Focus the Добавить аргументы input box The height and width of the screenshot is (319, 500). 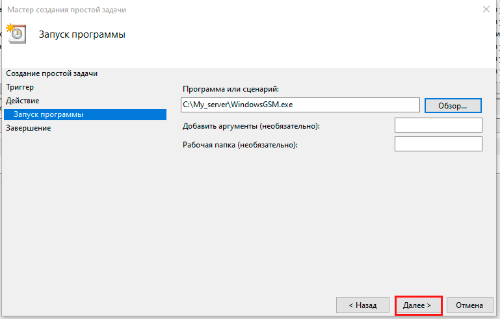coord(438,125)
